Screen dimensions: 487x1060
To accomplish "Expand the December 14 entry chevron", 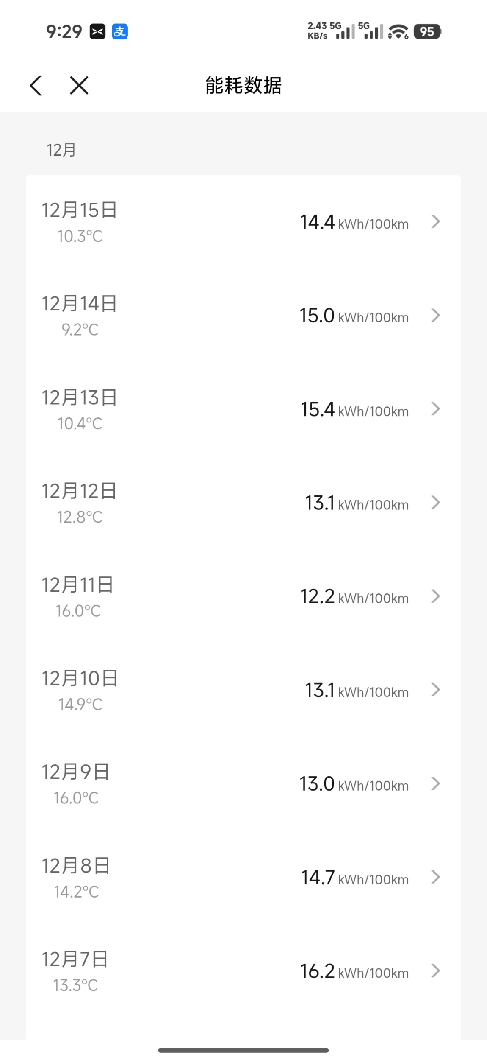I will 435,315.
